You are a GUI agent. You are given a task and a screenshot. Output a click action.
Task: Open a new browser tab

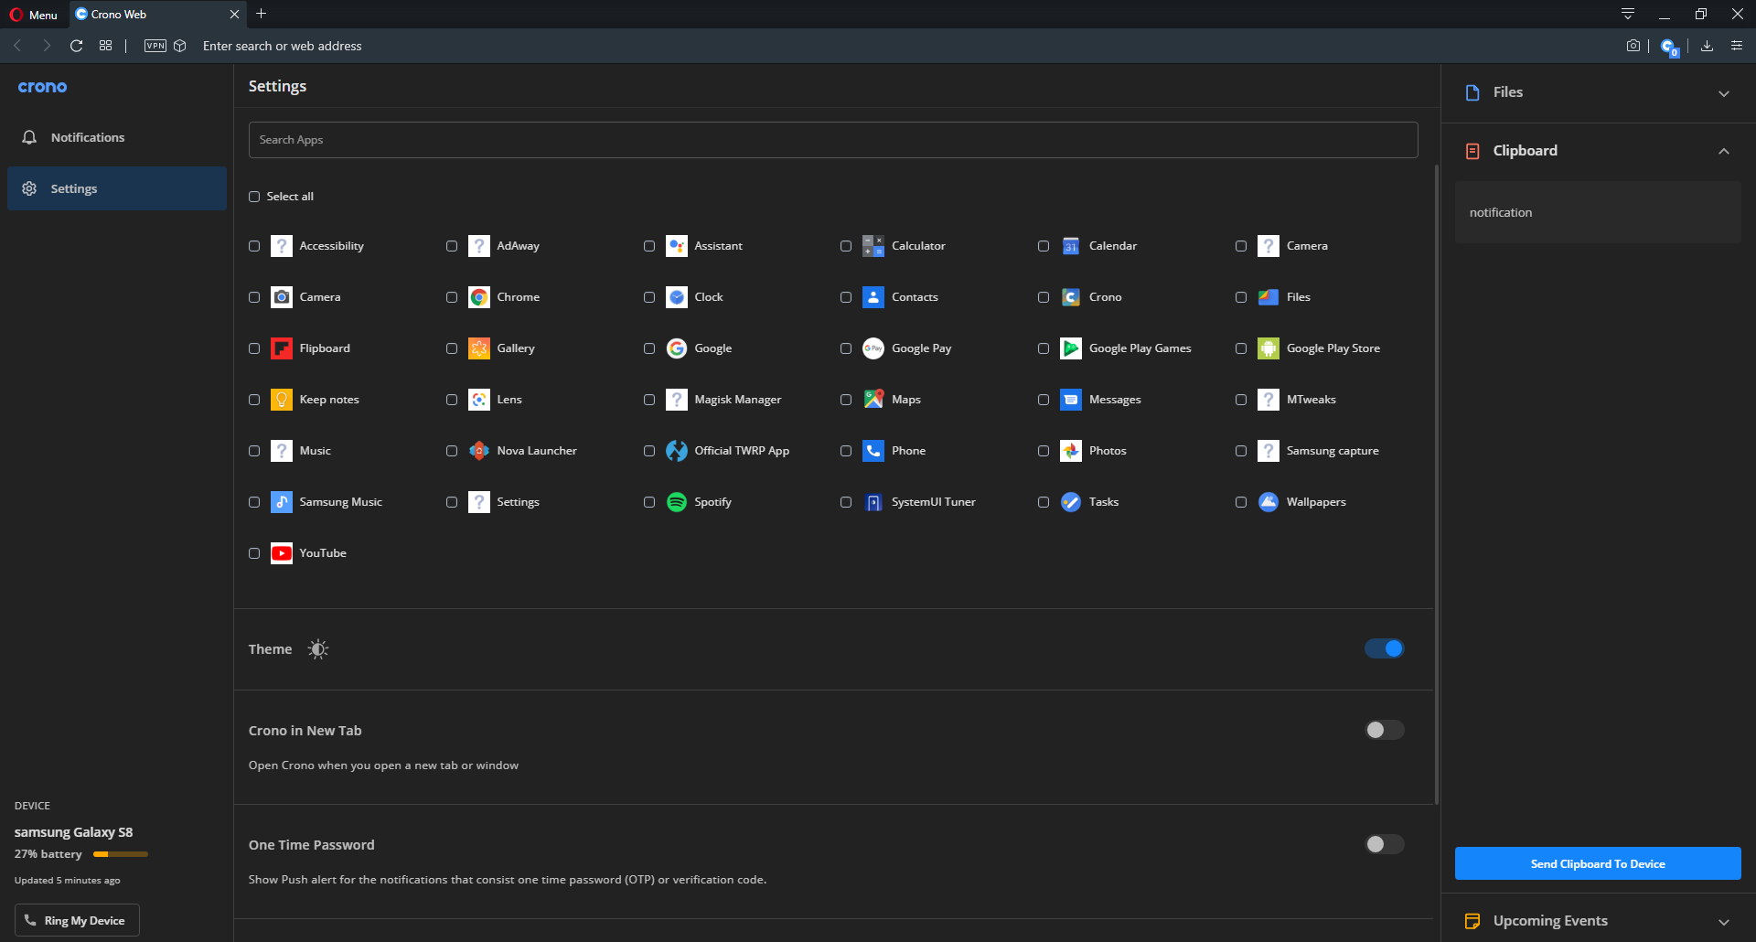[x=262, y=14]
